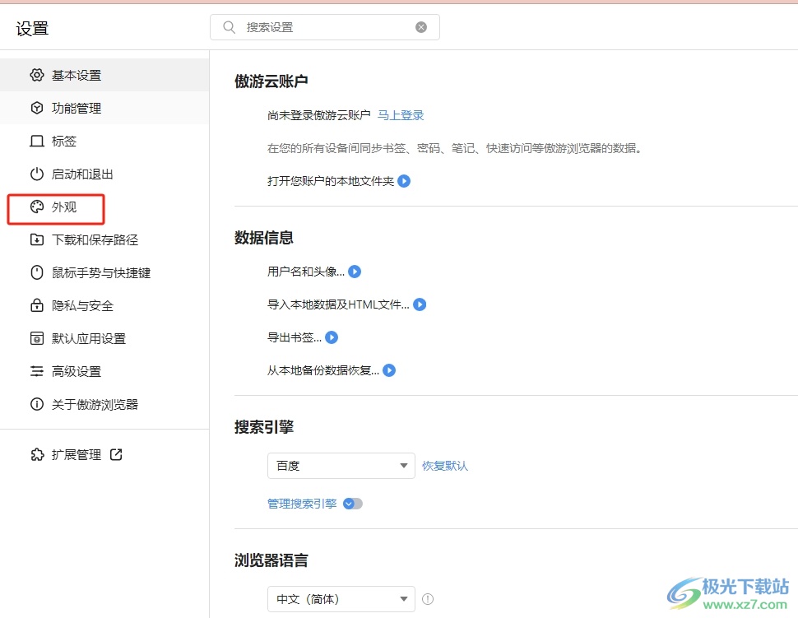
Task: Open the 标签 settings section
Action: pos(104,141)
